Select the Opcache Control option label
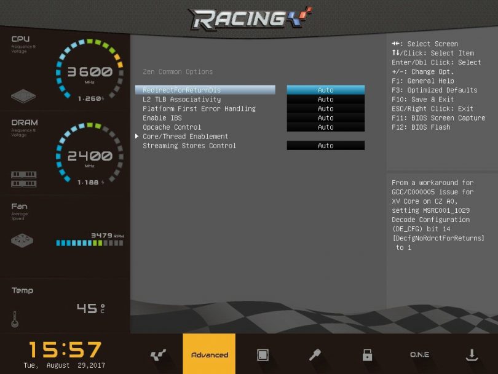Screen dimensions: 498x374 click(172, 127)
